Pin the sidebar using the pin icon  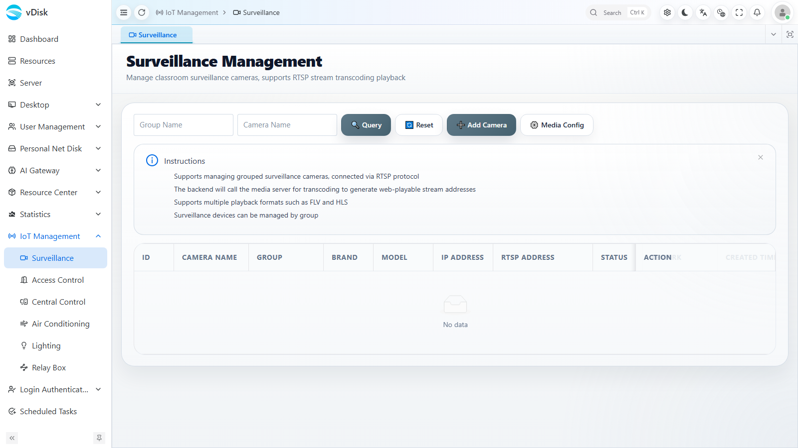click(99, 438)
